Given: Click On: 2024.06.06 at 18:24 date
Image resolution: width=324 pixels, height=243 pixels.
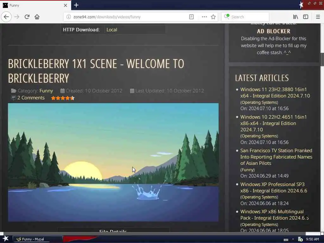Looking at the screenshot, I should click(264, 203).
